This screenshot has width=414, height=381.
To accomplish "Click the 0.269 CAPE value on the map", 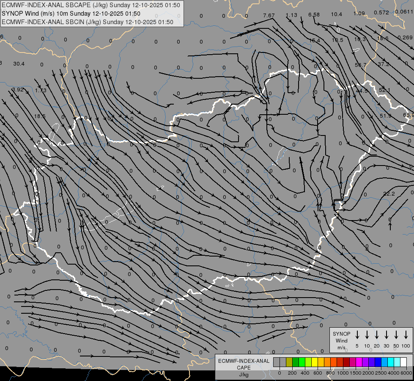I will (405, 38).
